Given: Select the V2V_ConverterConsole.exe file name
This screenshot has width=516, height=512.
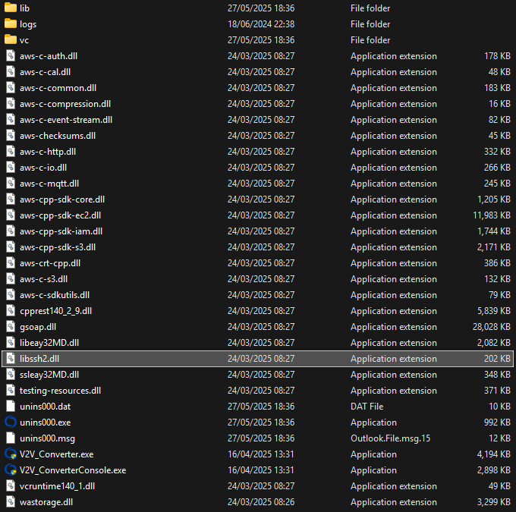Looking at the screenshot, I should (x=73, y=470).
